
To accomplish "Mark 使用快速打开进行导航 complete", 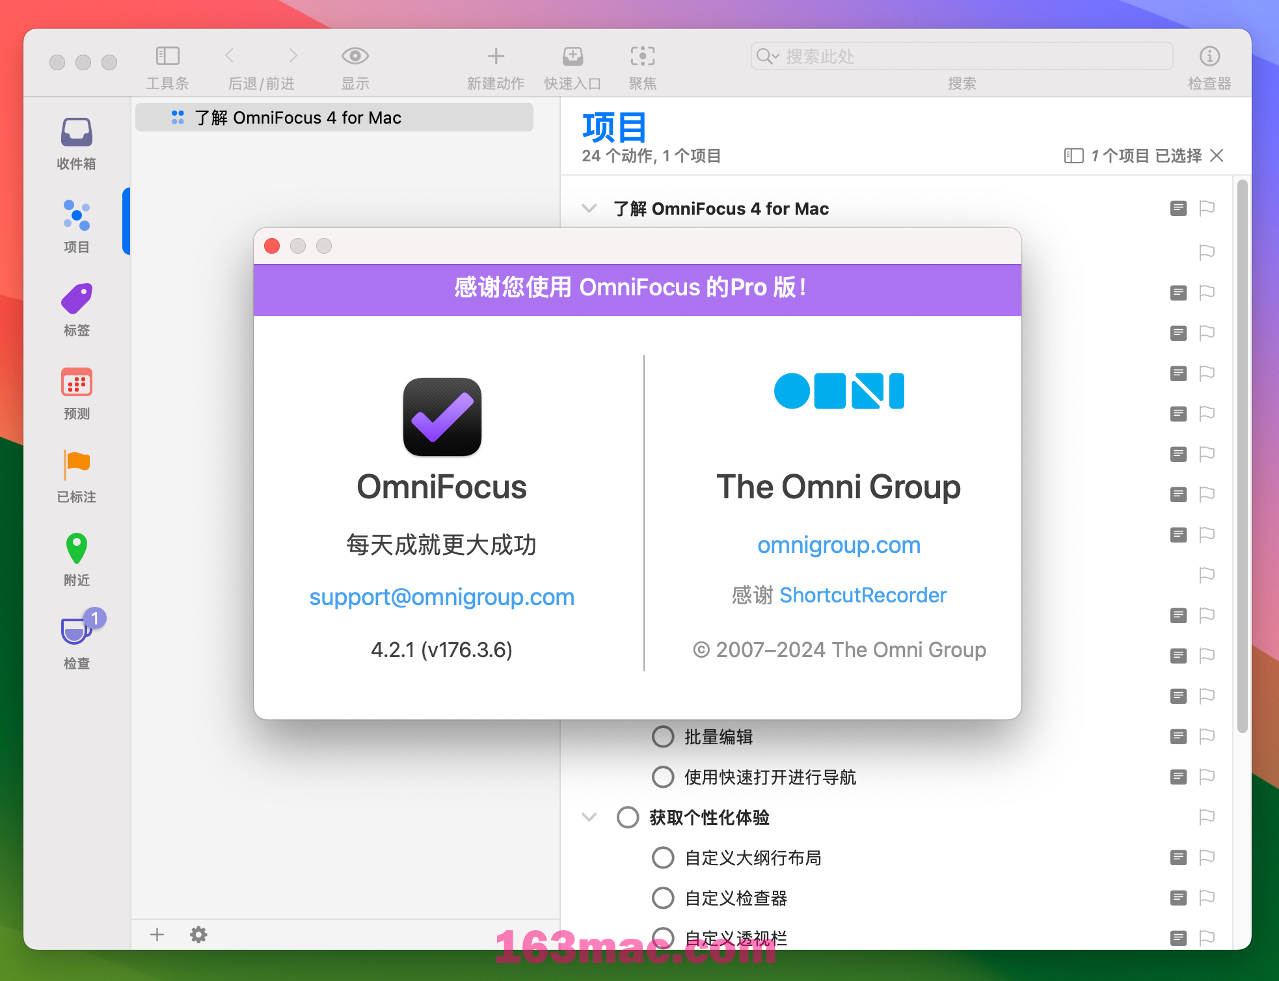I will [x=663, y=777].
